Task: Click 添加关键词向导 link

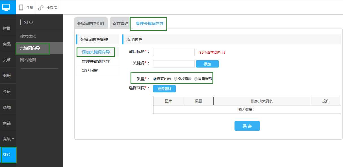Action: pyautogui.click(x=96, y=52)
